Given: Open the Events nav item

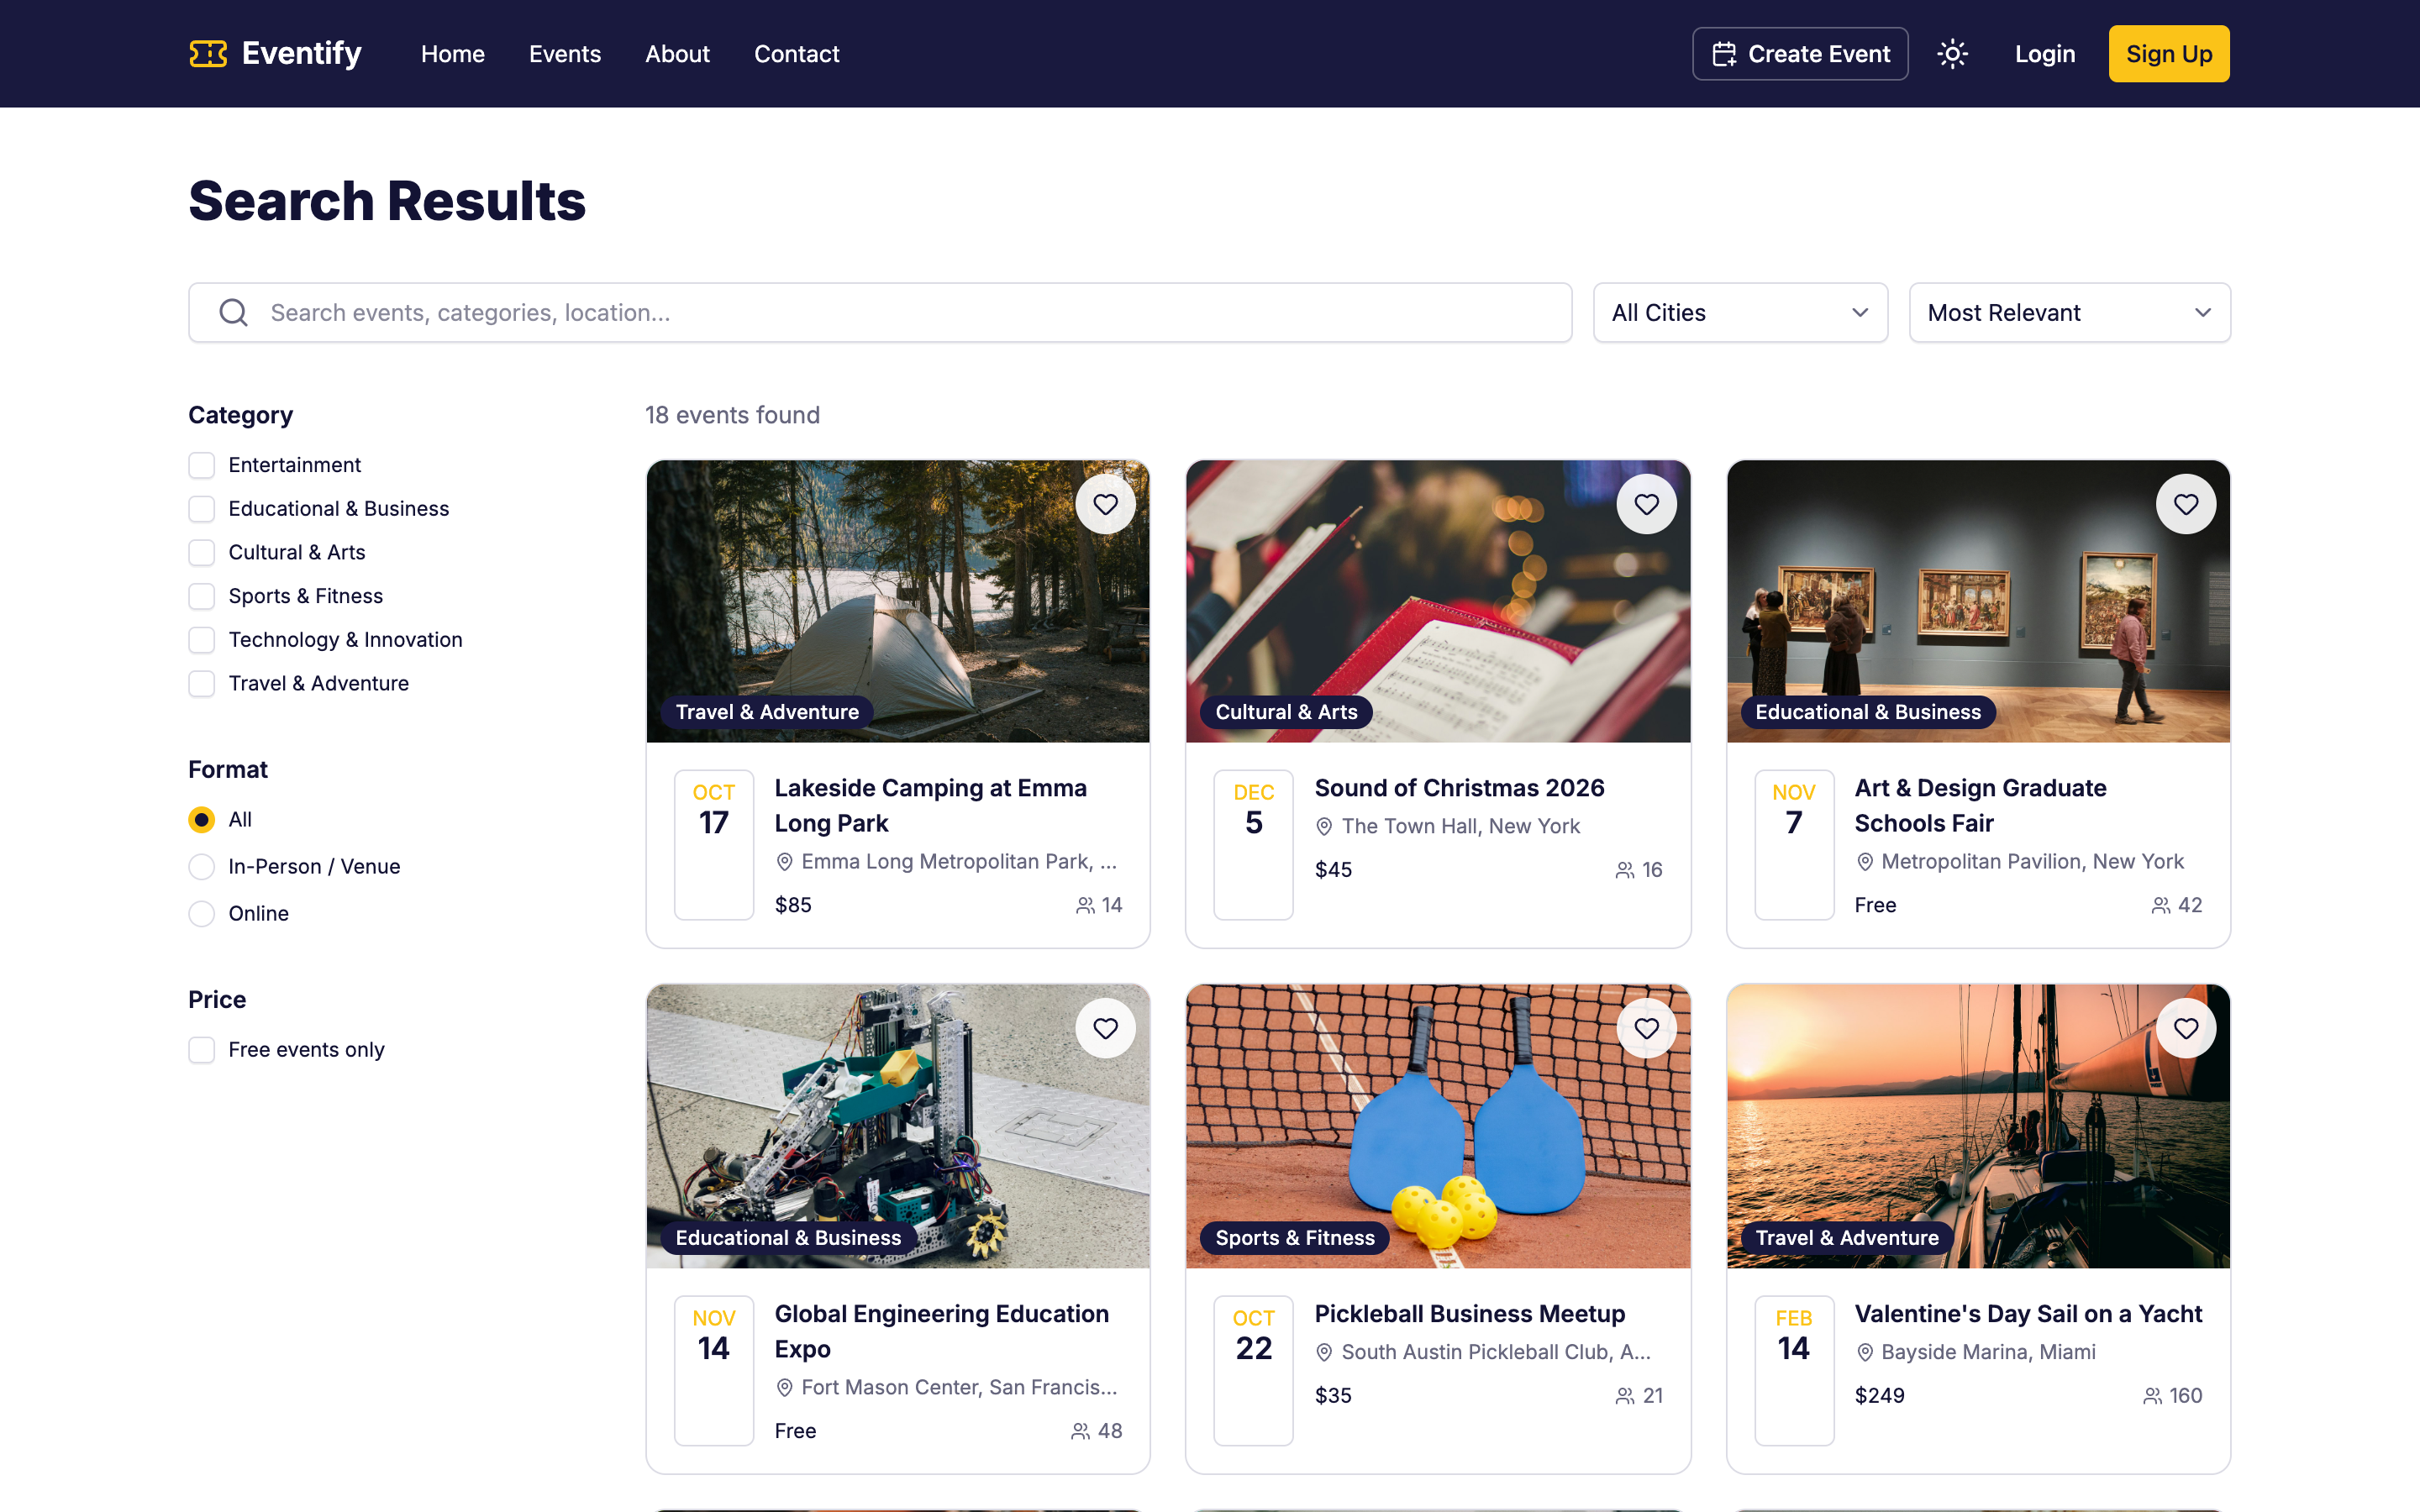Looking at the screenshot, I should [565, 54].
